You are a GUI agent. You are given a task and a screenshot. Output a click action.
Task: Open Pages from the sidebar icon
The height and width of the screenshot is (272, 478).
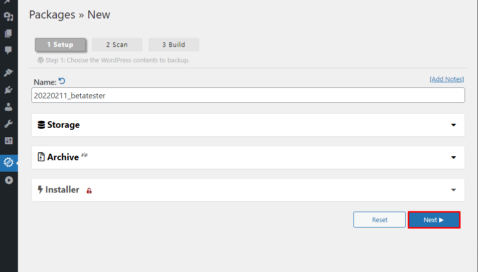[8, 33]
